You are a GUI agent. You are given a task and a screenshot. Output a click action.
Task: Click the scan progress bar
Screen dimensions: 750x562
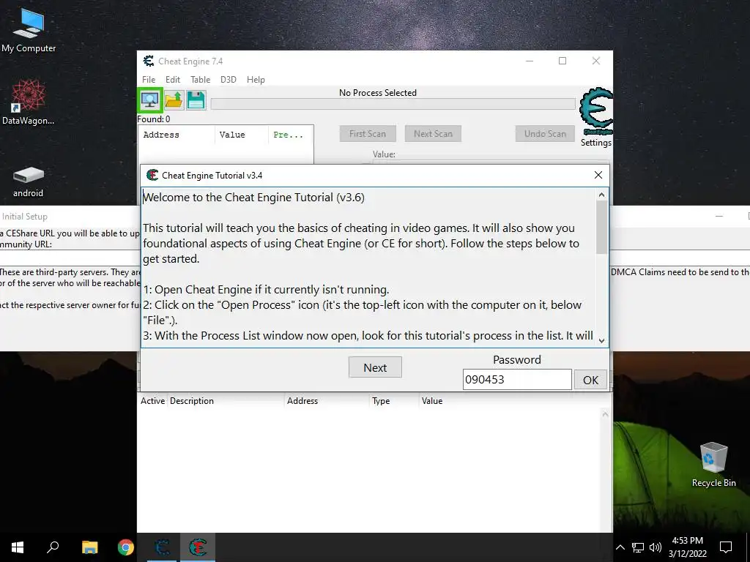pyautogui.click(x=393, y=104)
